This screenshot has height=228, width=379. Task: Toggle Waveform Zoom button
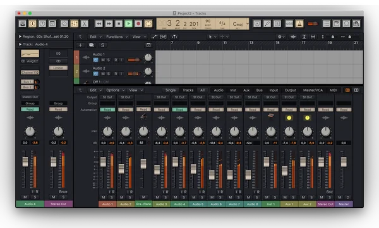point(293,37)
